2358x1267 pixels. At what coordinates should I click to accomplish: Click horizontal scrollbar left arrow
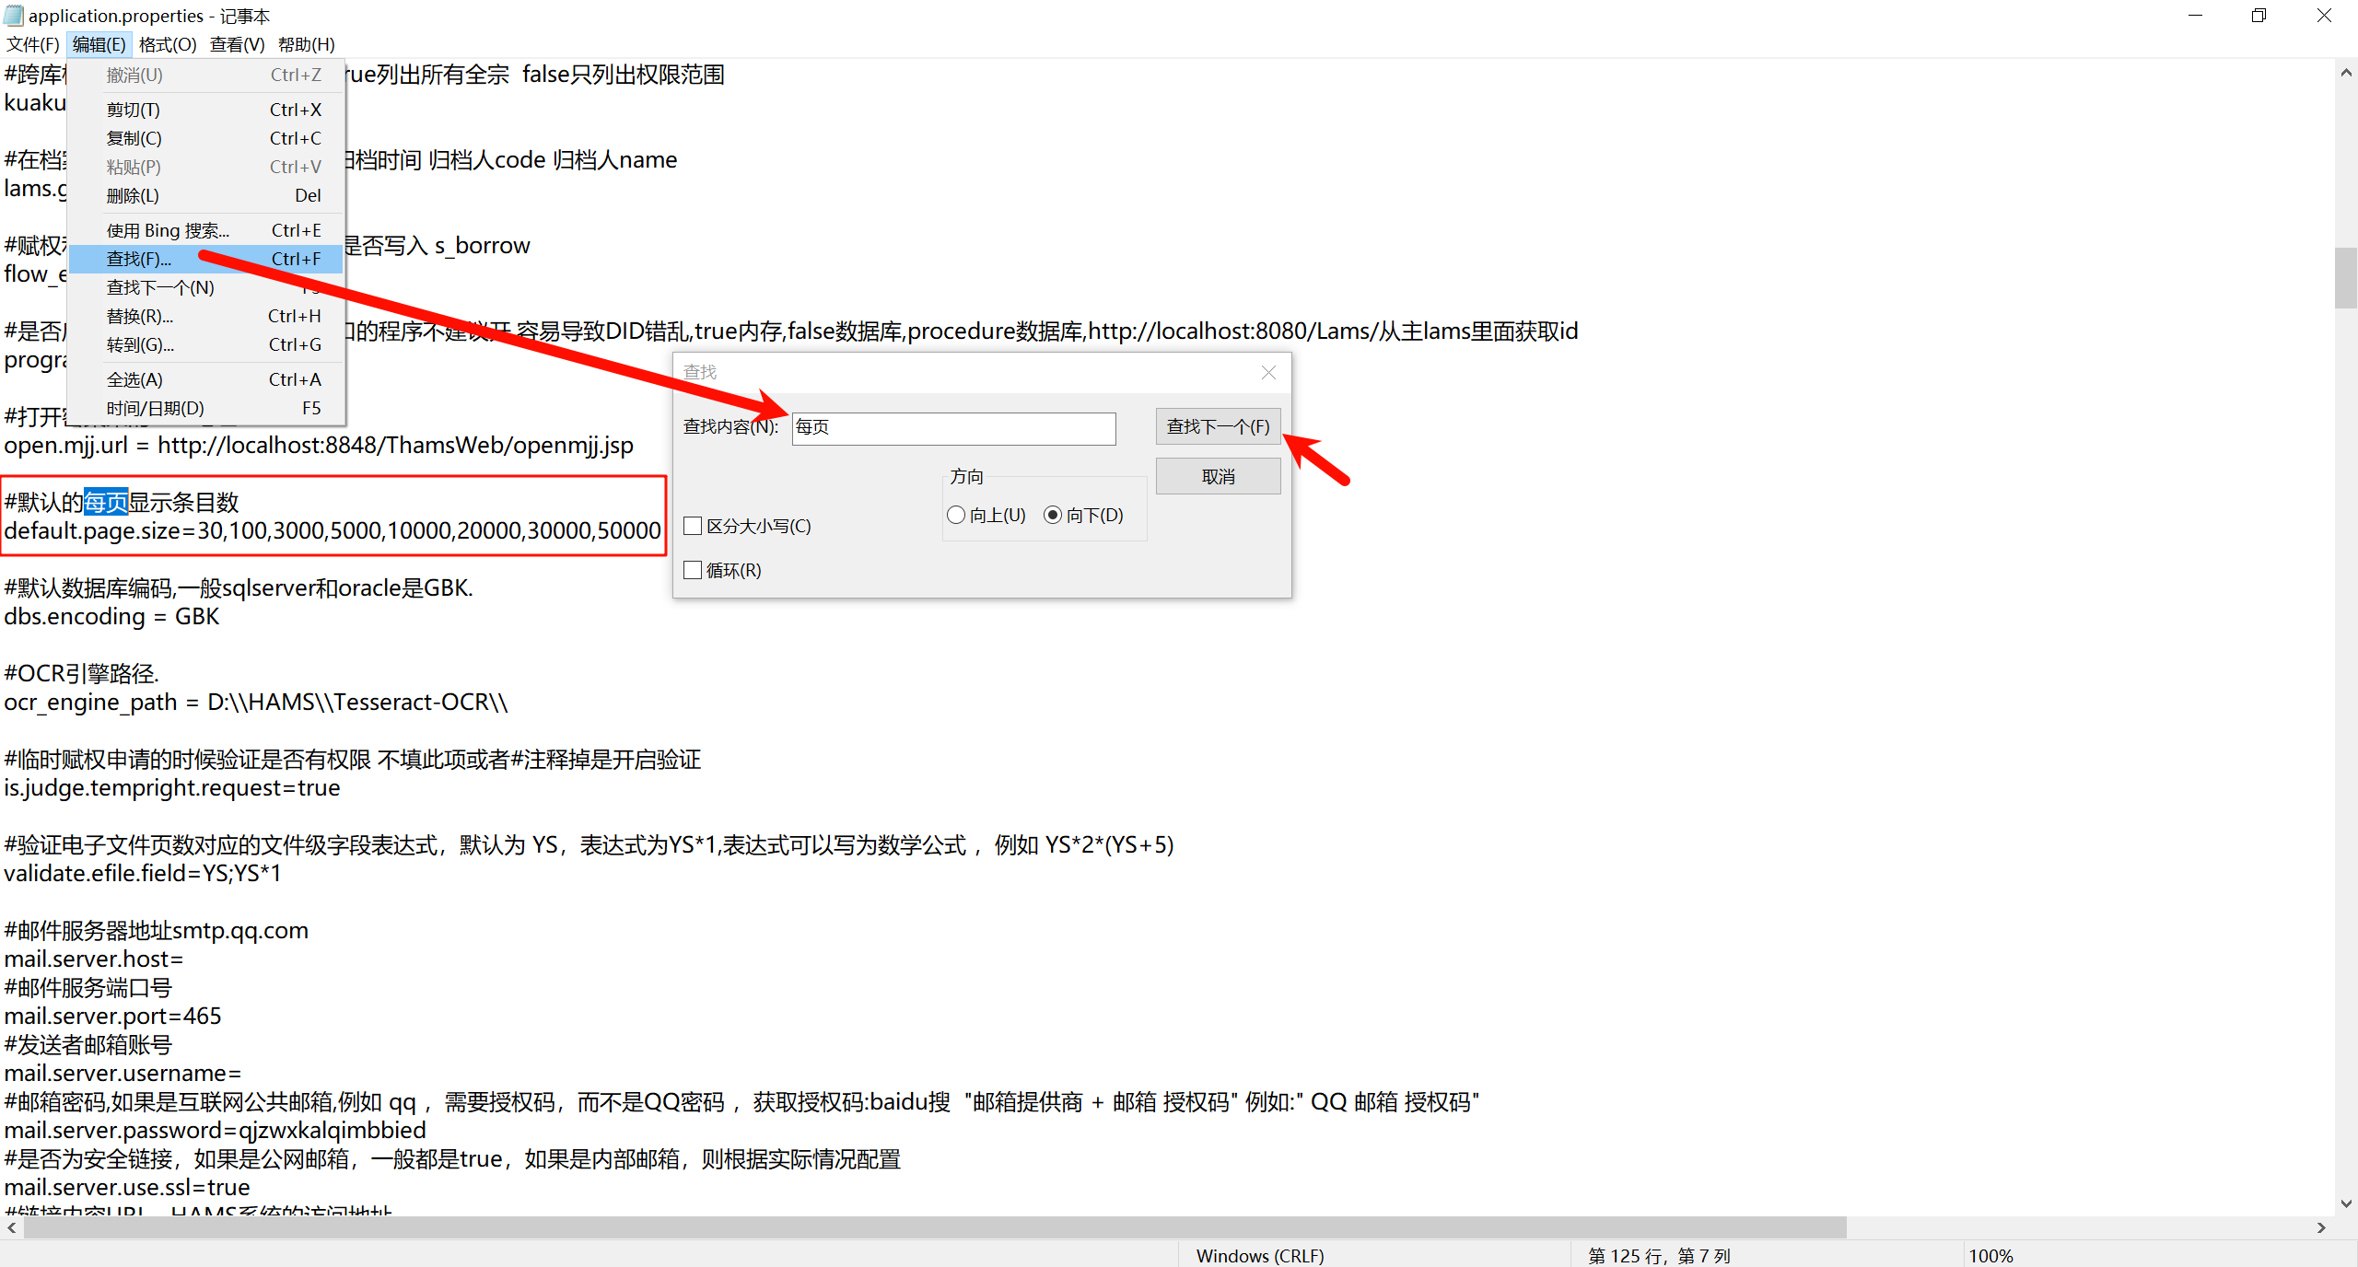[11, 1227]
